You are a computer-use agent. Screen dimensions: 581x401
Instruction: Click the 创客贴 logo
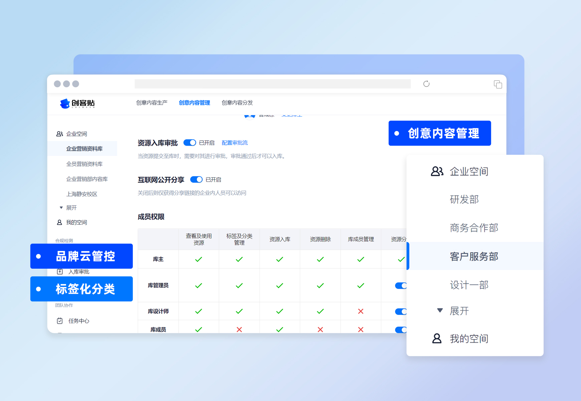(x=77, y=103)
